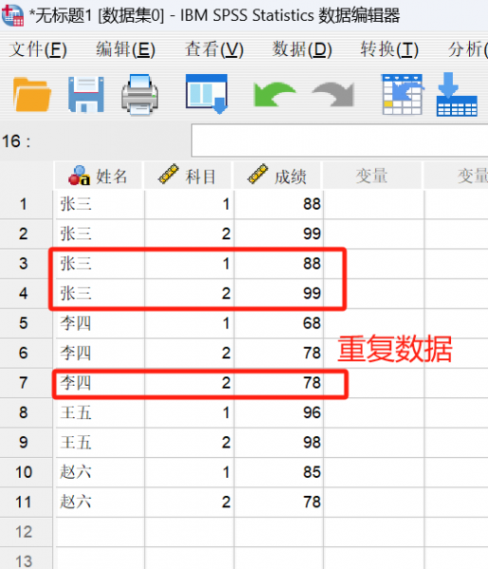The image size is (488, 569).
Task: Open data file with folder icon
Action: coord(31,94)
